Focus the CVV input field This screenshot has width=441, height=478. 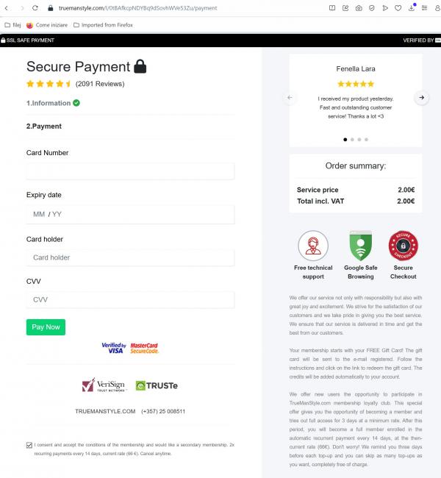[130, 300]
